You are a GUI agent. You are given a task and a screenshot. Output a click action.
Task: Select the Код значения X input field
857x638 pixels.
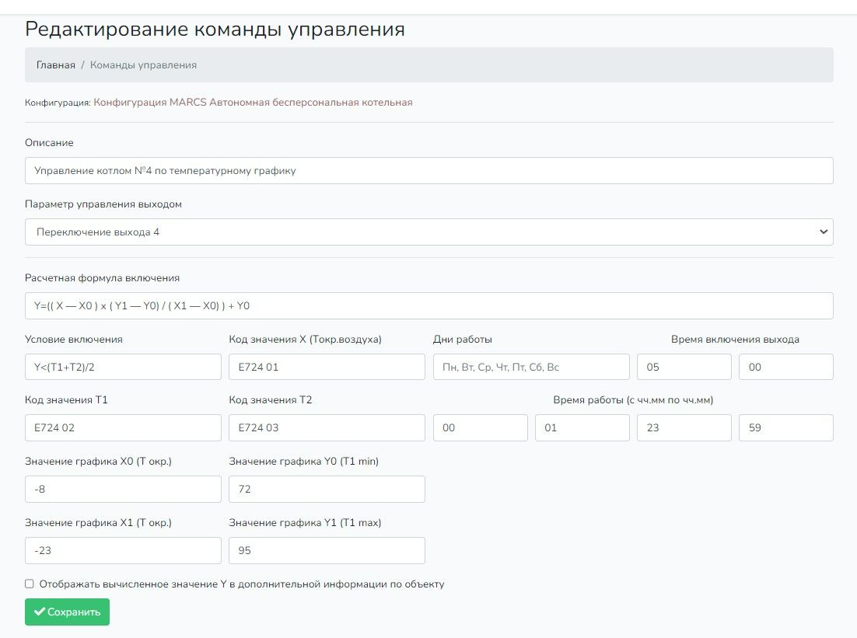pyautogui.click(x=327, y=367)
